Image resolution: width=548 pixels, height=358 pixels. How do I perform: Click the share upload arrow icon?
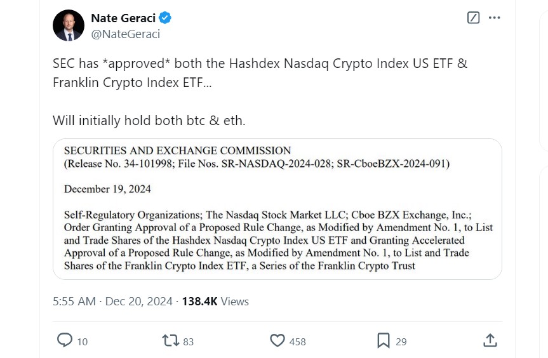pyautogui.click(x=490, y=341)
